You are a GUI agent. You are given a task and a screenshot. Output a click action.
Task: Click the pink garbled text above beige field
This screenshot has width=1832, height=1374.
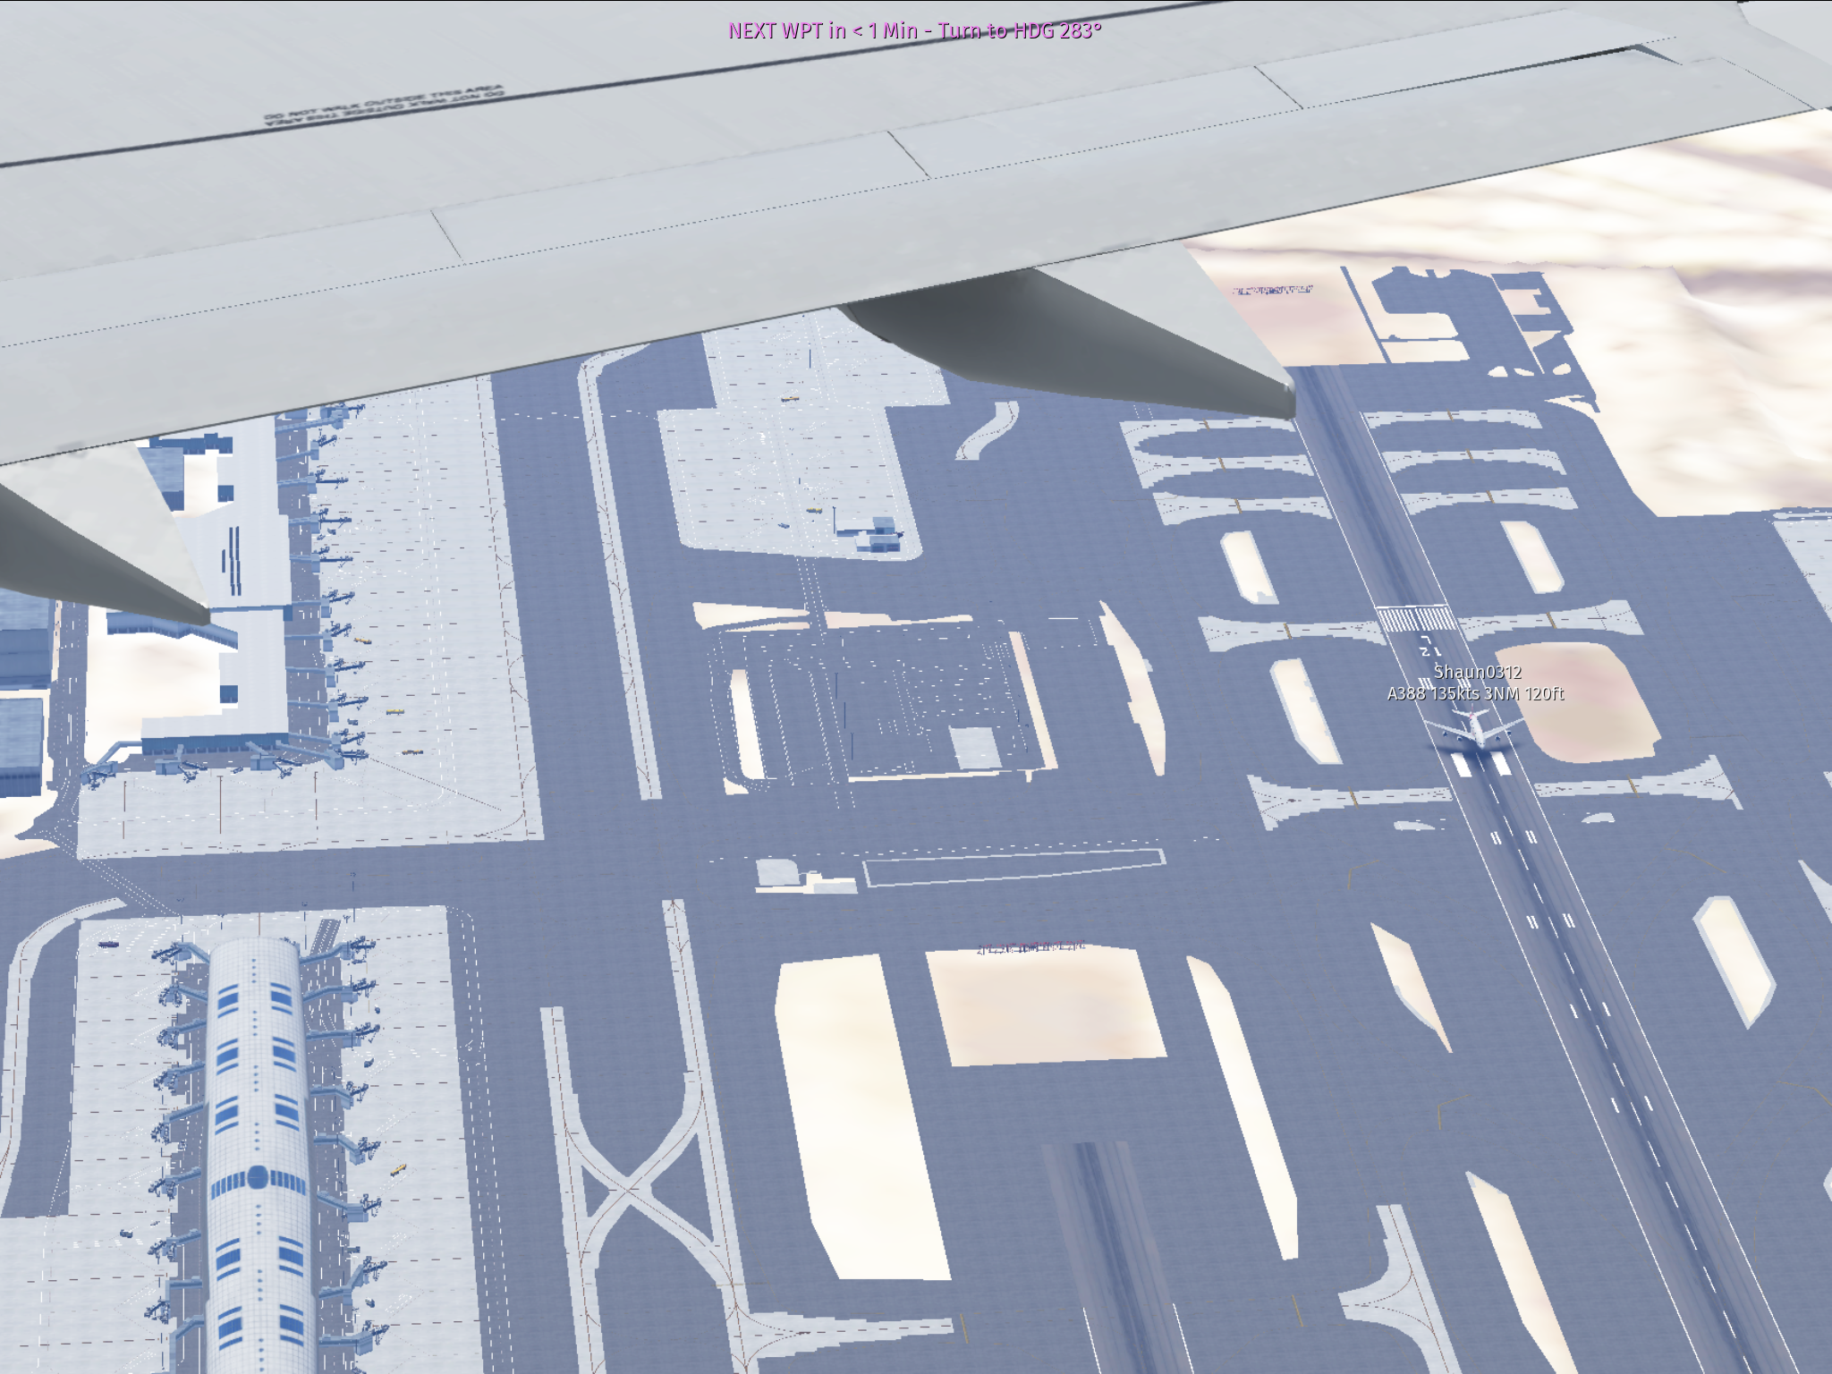(1030, 946)
